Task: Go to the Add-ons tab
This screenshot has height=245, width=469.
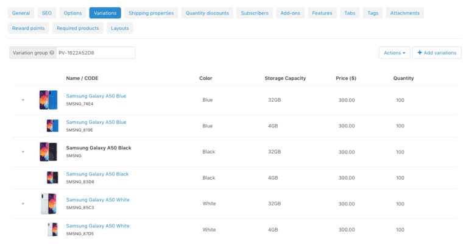Action: tap(290, 13)
